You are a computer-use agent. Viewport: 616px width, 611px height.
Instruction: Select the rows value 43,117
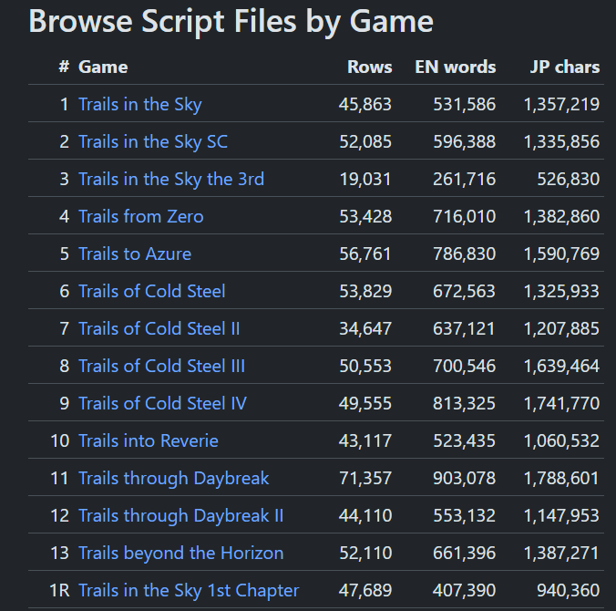tap(365, 440)
